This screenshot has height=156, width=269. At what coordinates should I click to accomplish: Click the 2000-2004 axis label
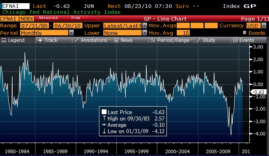[177, 152]
